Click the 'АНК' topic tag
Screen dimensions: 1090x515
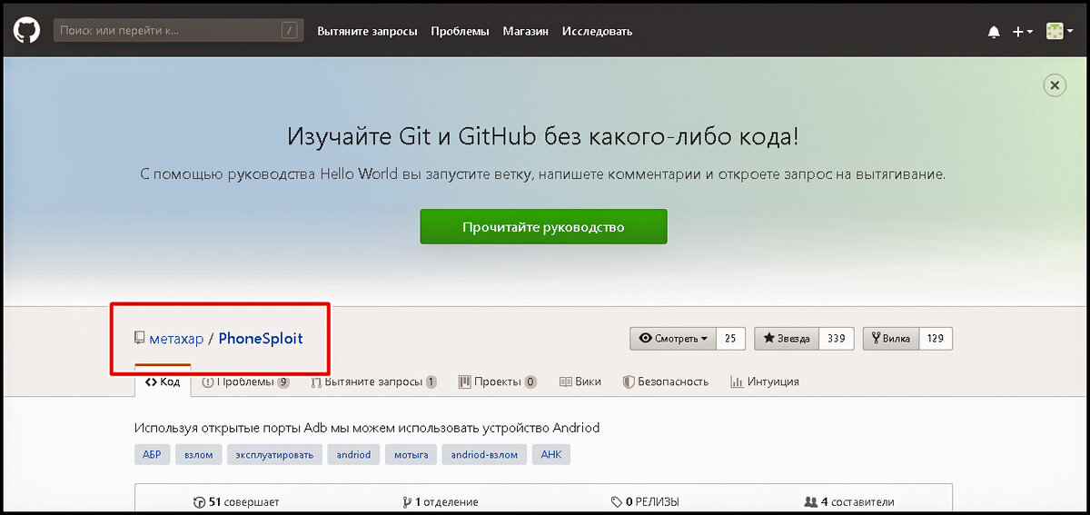pyautogui.click(x=551, y=454)
